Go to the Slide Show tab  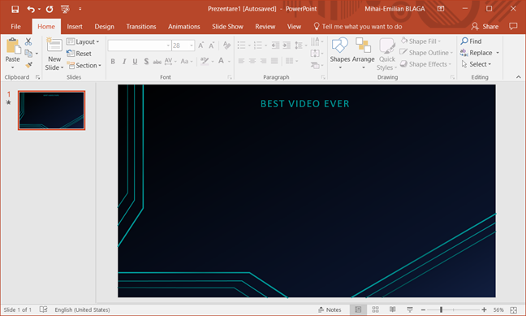pyautogui.click(x=227, y=27)
